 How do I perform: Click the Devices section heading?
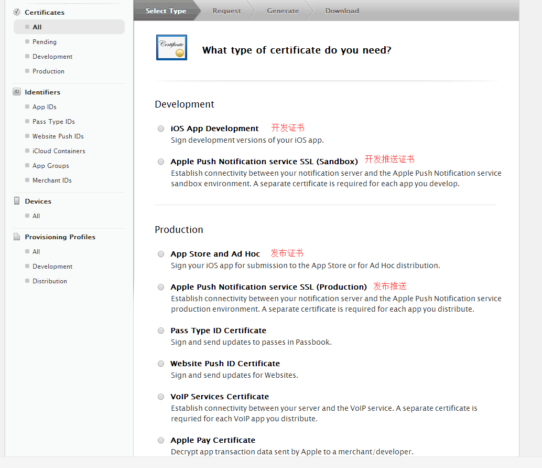(x=38, y=201)
